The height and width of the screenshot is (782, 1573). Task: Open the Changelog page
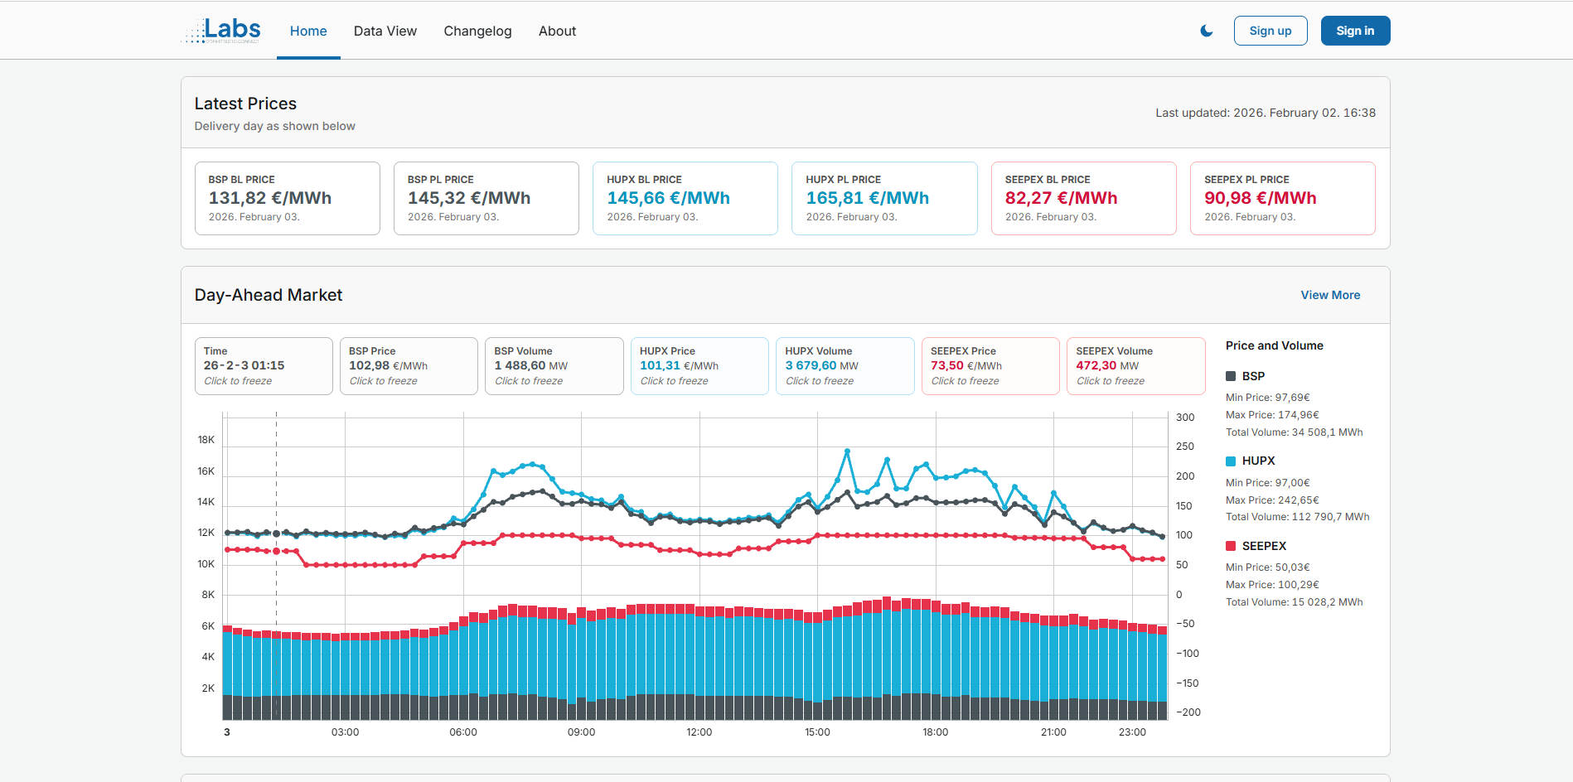tap(477, 31)
